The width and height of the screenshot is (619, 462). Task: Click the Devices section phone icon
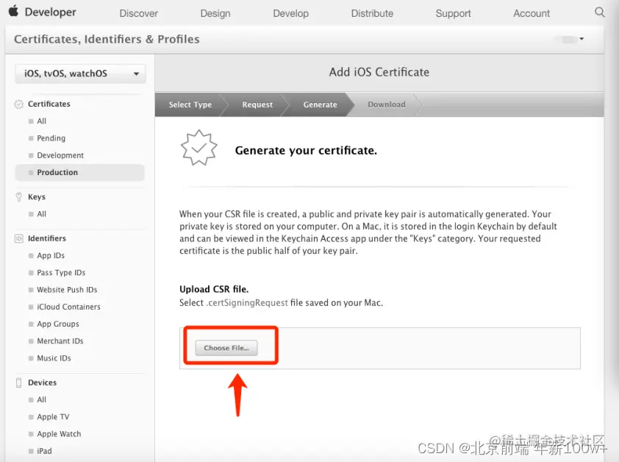(18, 383)
